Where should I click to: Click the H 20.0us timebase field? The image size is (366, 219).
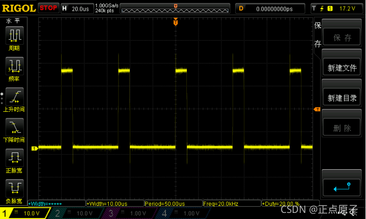(x=77, y=9)
